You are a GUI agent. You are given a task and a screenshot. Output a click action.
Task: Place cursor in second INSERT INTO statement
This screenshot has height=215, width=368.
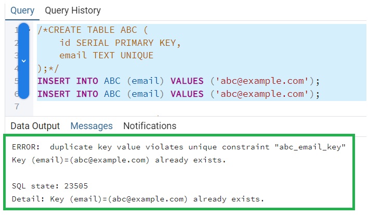point(177,94)
